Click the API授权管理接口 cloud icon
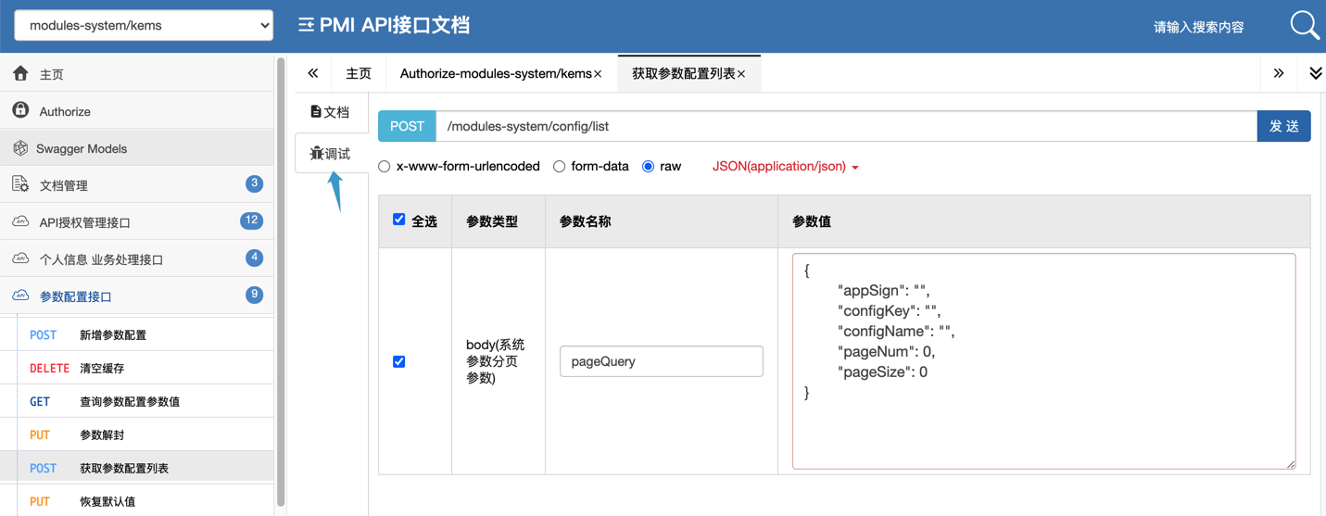 click(20, 221)
